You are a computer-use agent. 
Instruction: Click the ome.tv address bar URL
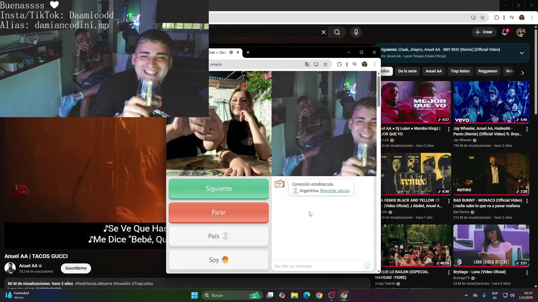click(x=216, y=65)
